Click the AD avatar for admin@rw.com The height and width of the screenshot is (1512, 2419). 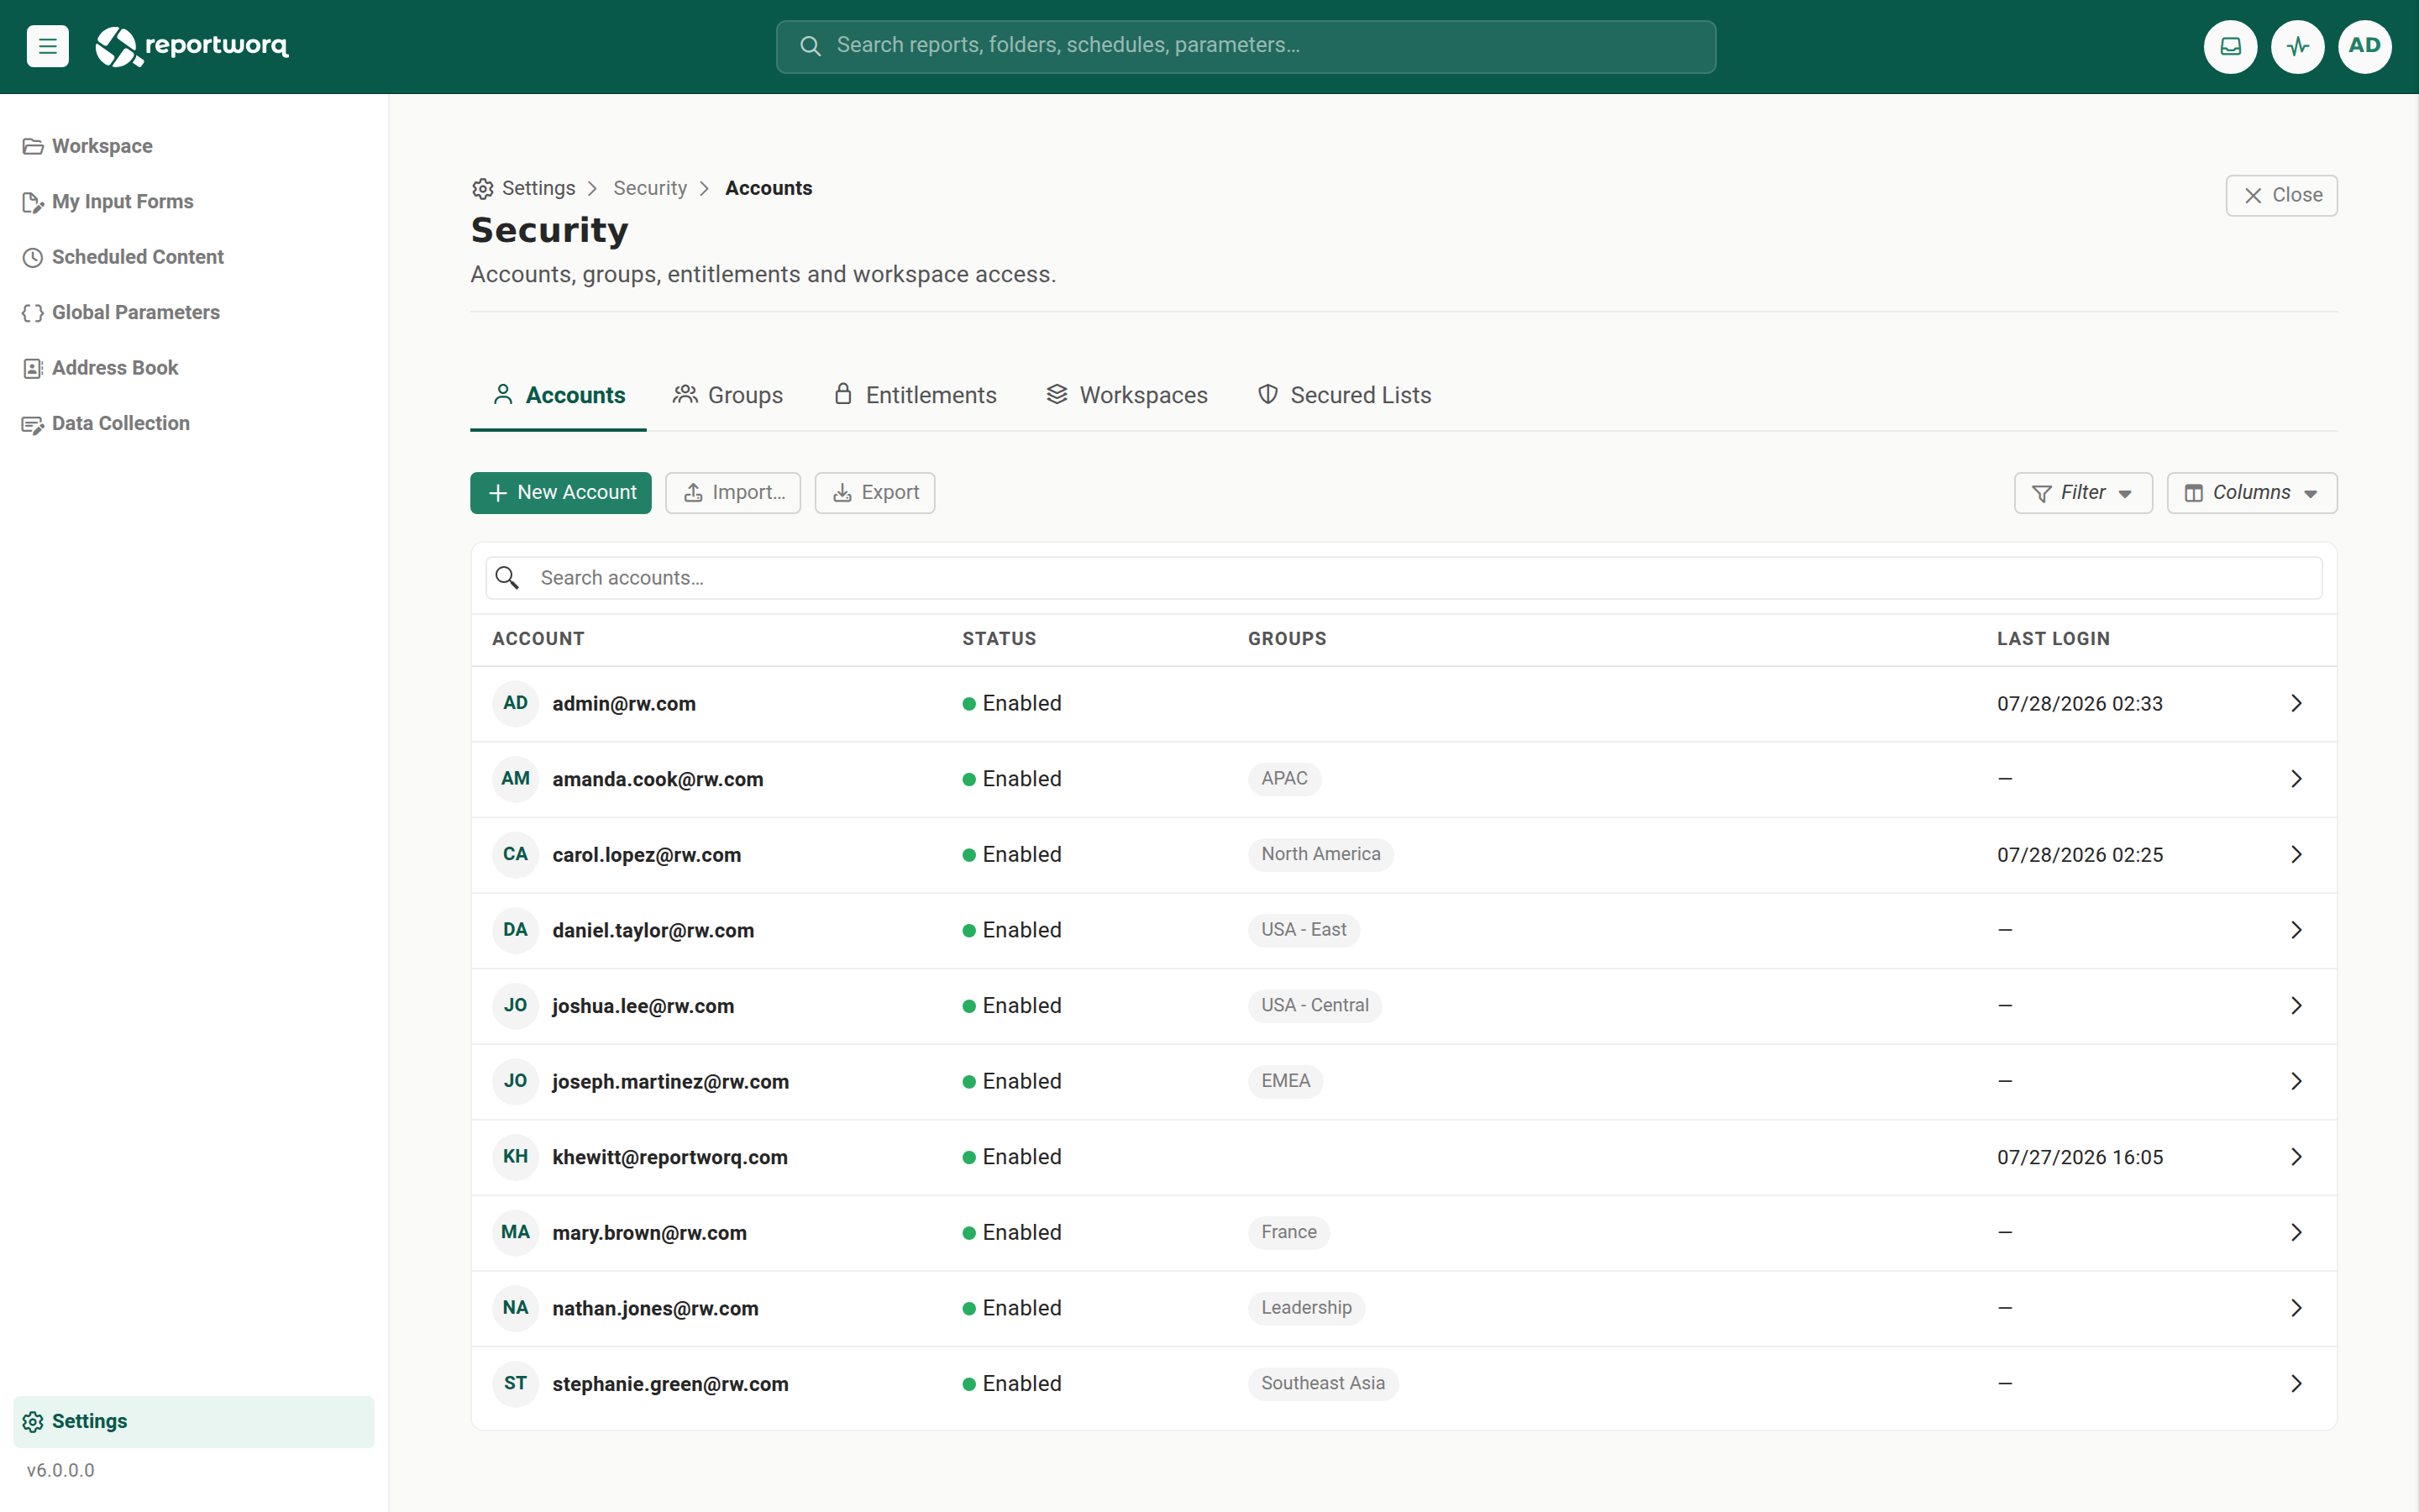(x=516, y=703)
